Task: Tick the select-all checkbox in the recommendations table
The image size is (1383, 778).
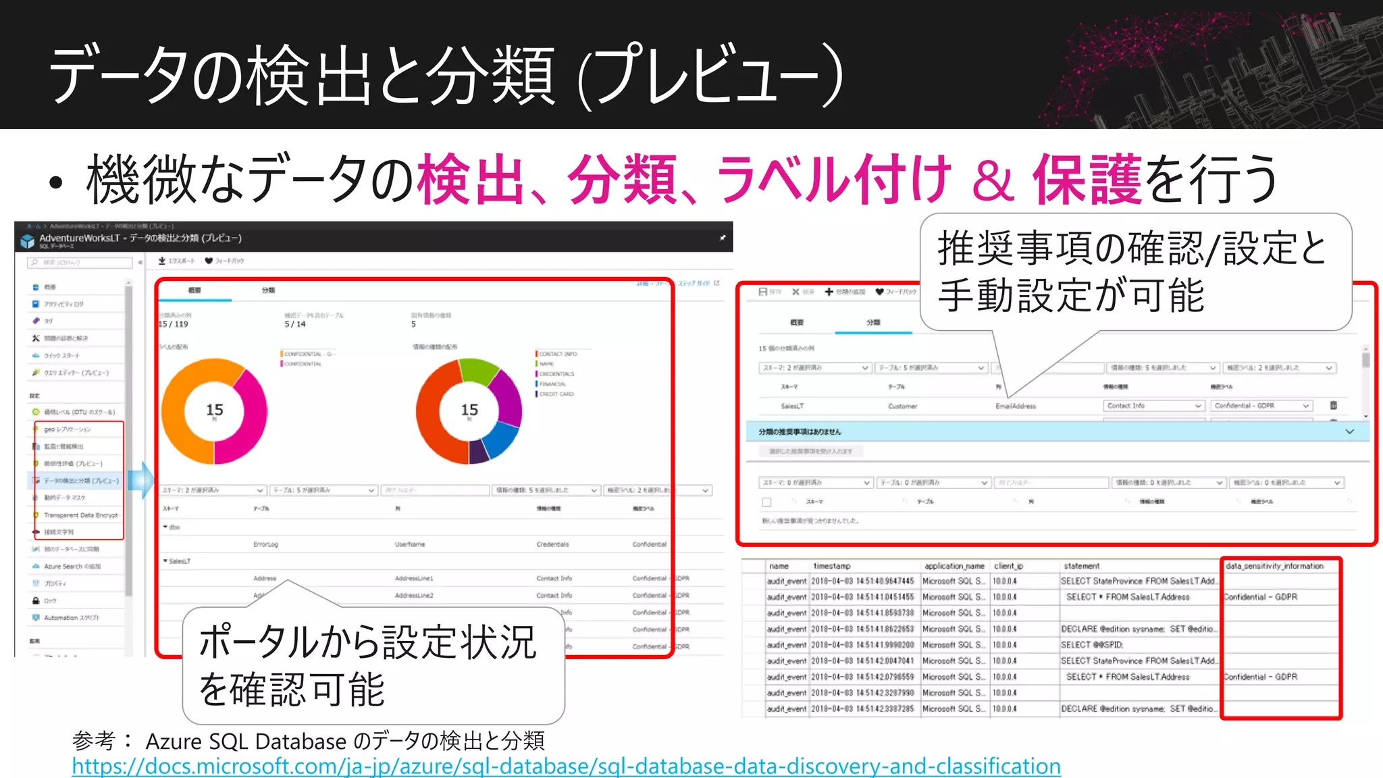Action: pos(766,502)
